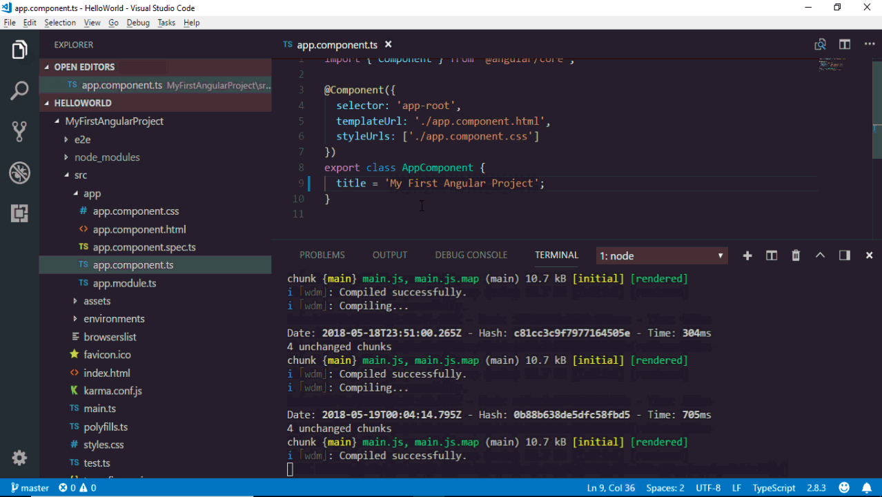Open the Source Control view
Screen dimensions: 882x497
tap(19, 131)
